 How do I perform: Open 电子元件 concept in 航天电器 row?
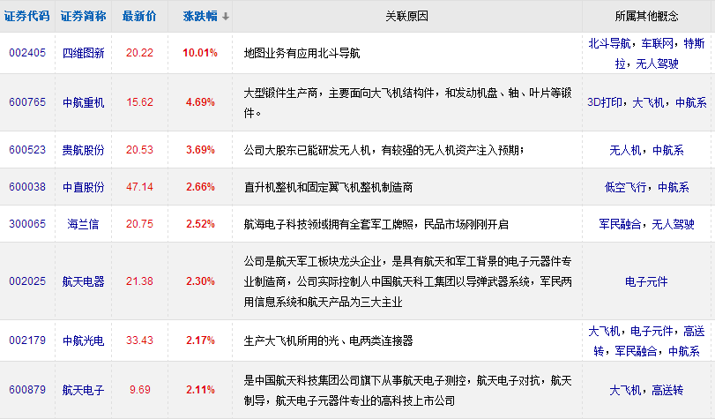tap(646, 281)
